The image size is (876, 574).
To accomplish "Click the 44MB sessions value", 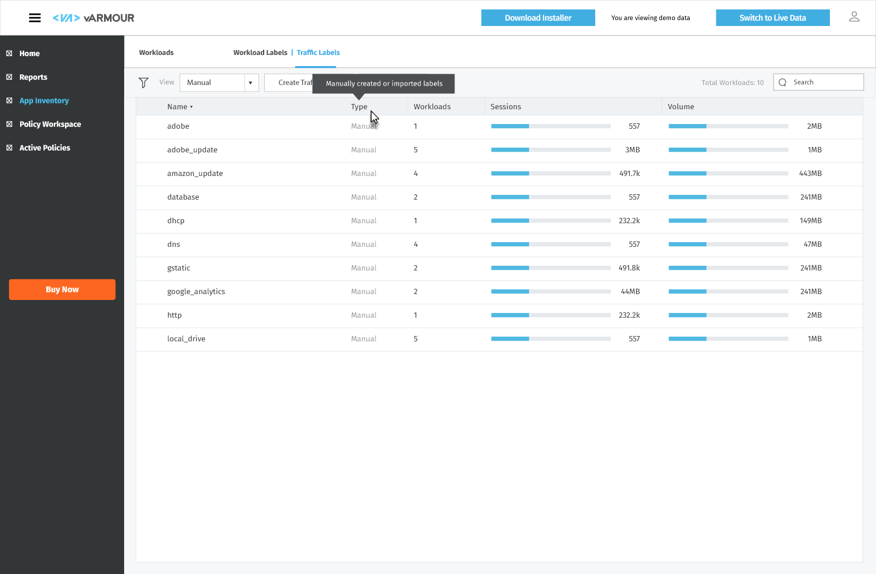I will (631, 292).
